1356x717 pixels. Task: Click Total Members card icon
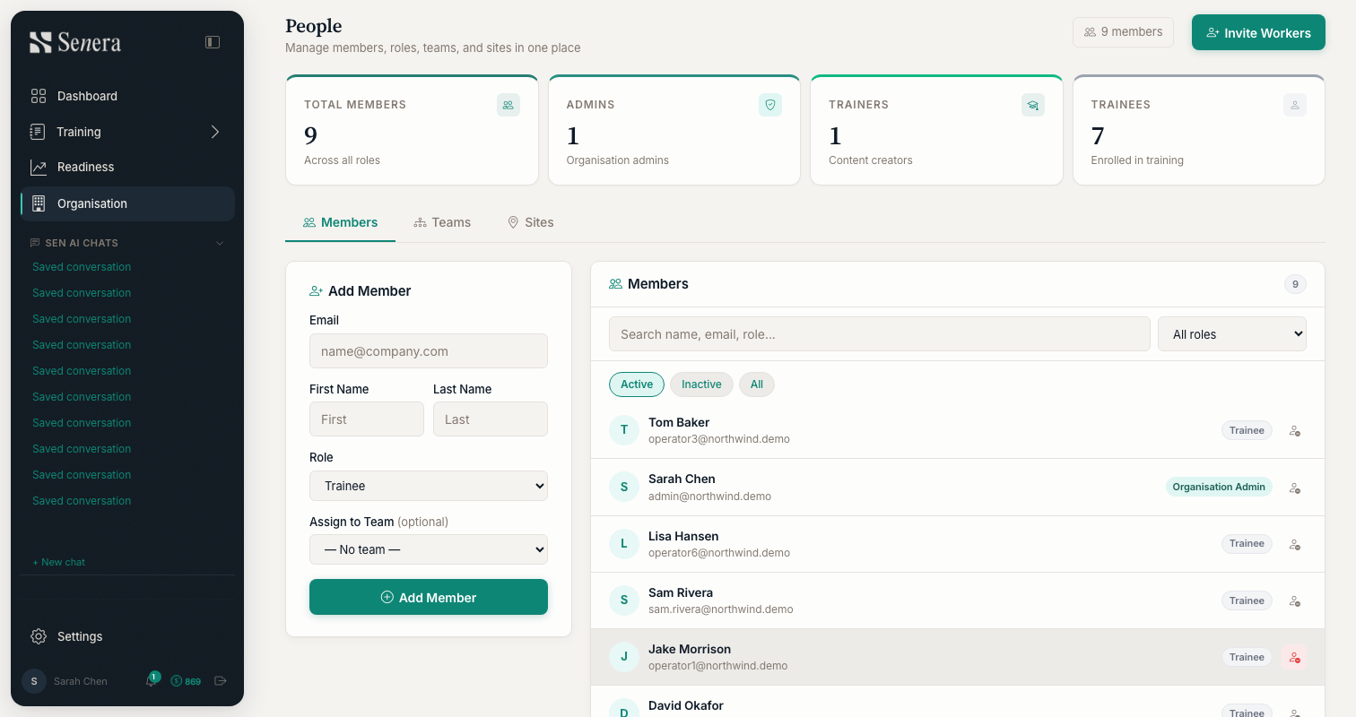(508, 105)
